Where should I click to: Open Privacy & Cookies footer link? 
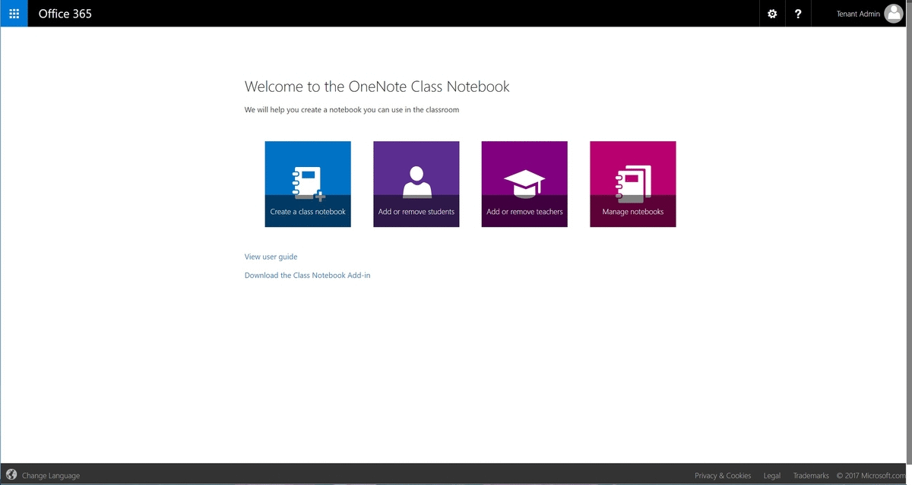723,476
